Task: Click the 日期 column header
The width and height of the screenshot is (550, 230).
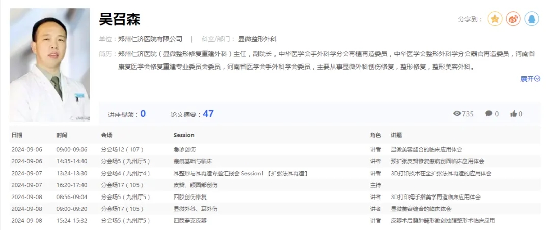Action: coord(16,135)
